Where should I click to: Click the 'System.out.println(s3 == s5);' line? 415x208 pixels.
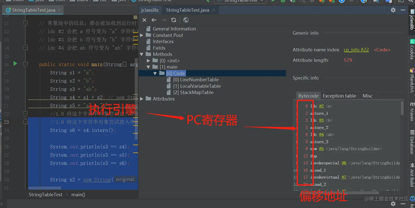point(90,155)
